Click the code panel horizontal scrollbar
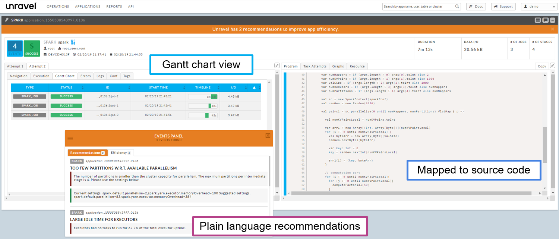 point(411,193)
